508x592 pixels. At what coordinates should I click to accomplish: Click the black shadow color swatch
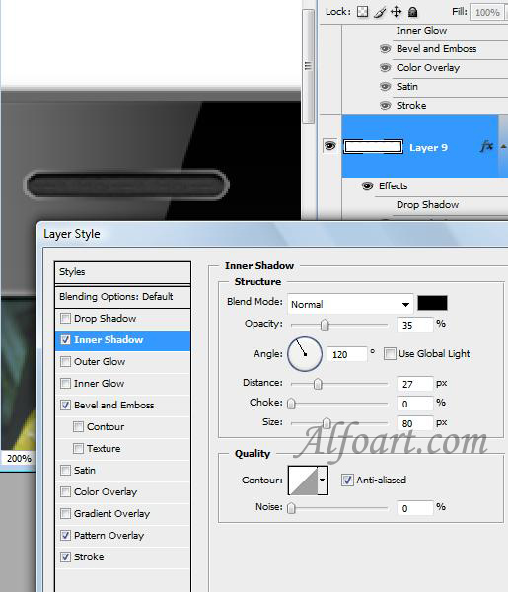pos(432,303)
